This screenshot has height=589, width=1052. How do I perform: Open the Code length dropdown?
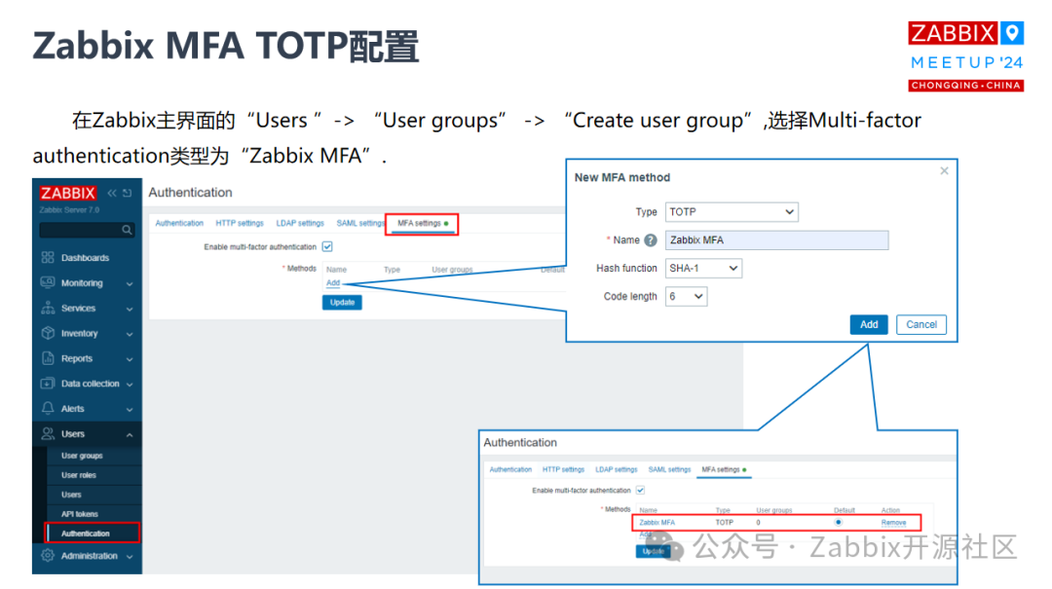(x=686, y=297)
